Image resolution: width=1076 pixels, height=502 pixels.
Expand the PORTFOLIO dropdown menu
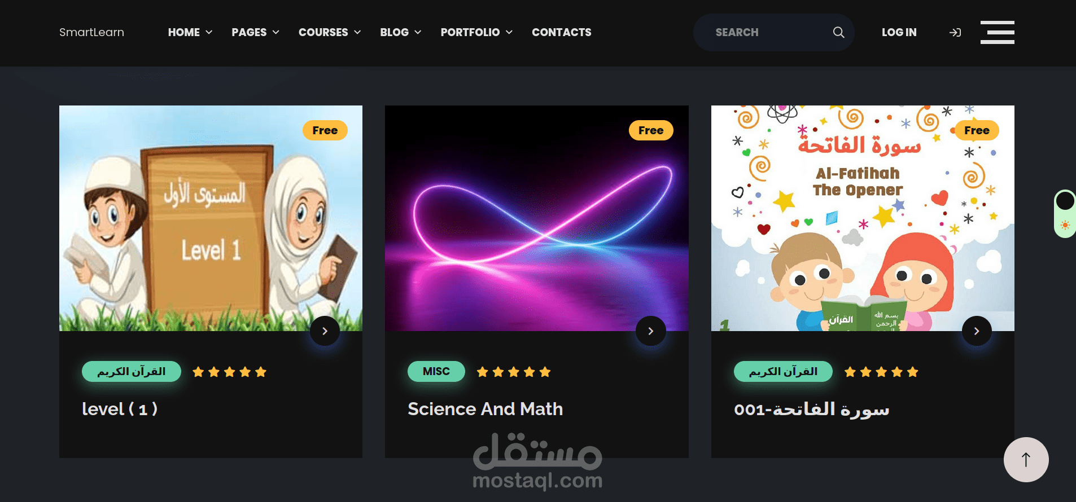[x=476, y=32]
